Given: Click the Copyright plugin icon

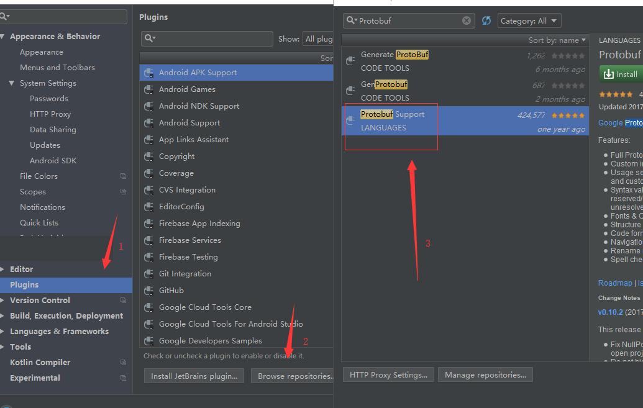Looking at the screenshot, I should pyautogui.click(x=149, y=156).
